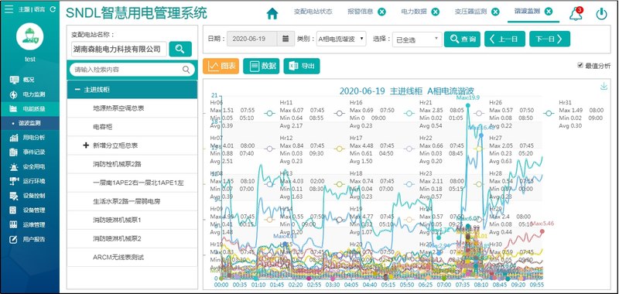Go to home via the house icon
Viewport: 619px width, 294px height.
click(272, 13)
